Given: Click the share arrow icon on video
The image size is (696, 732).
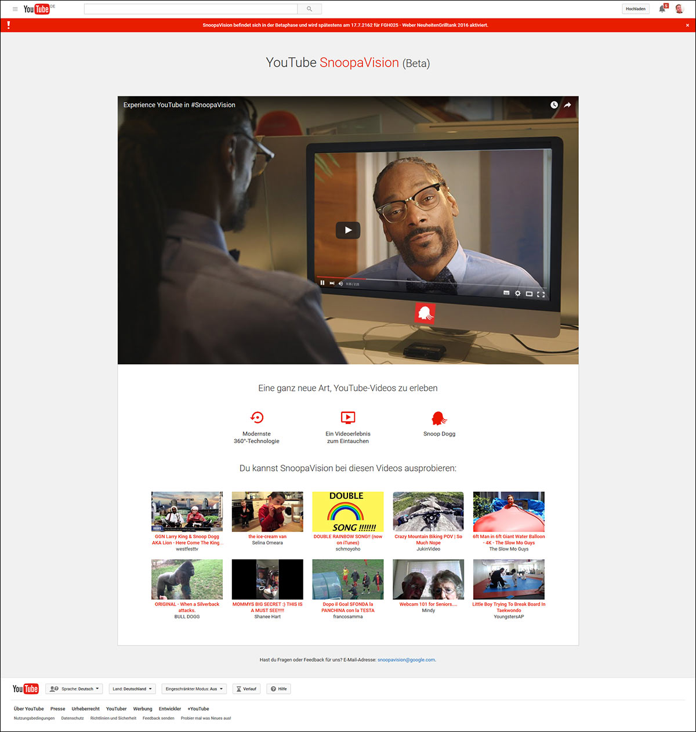Looking at the screenshot, I should click(567, 105).
